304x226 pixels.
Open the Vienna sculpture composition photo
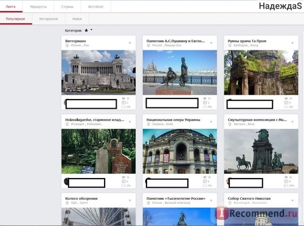click(261, 151)
